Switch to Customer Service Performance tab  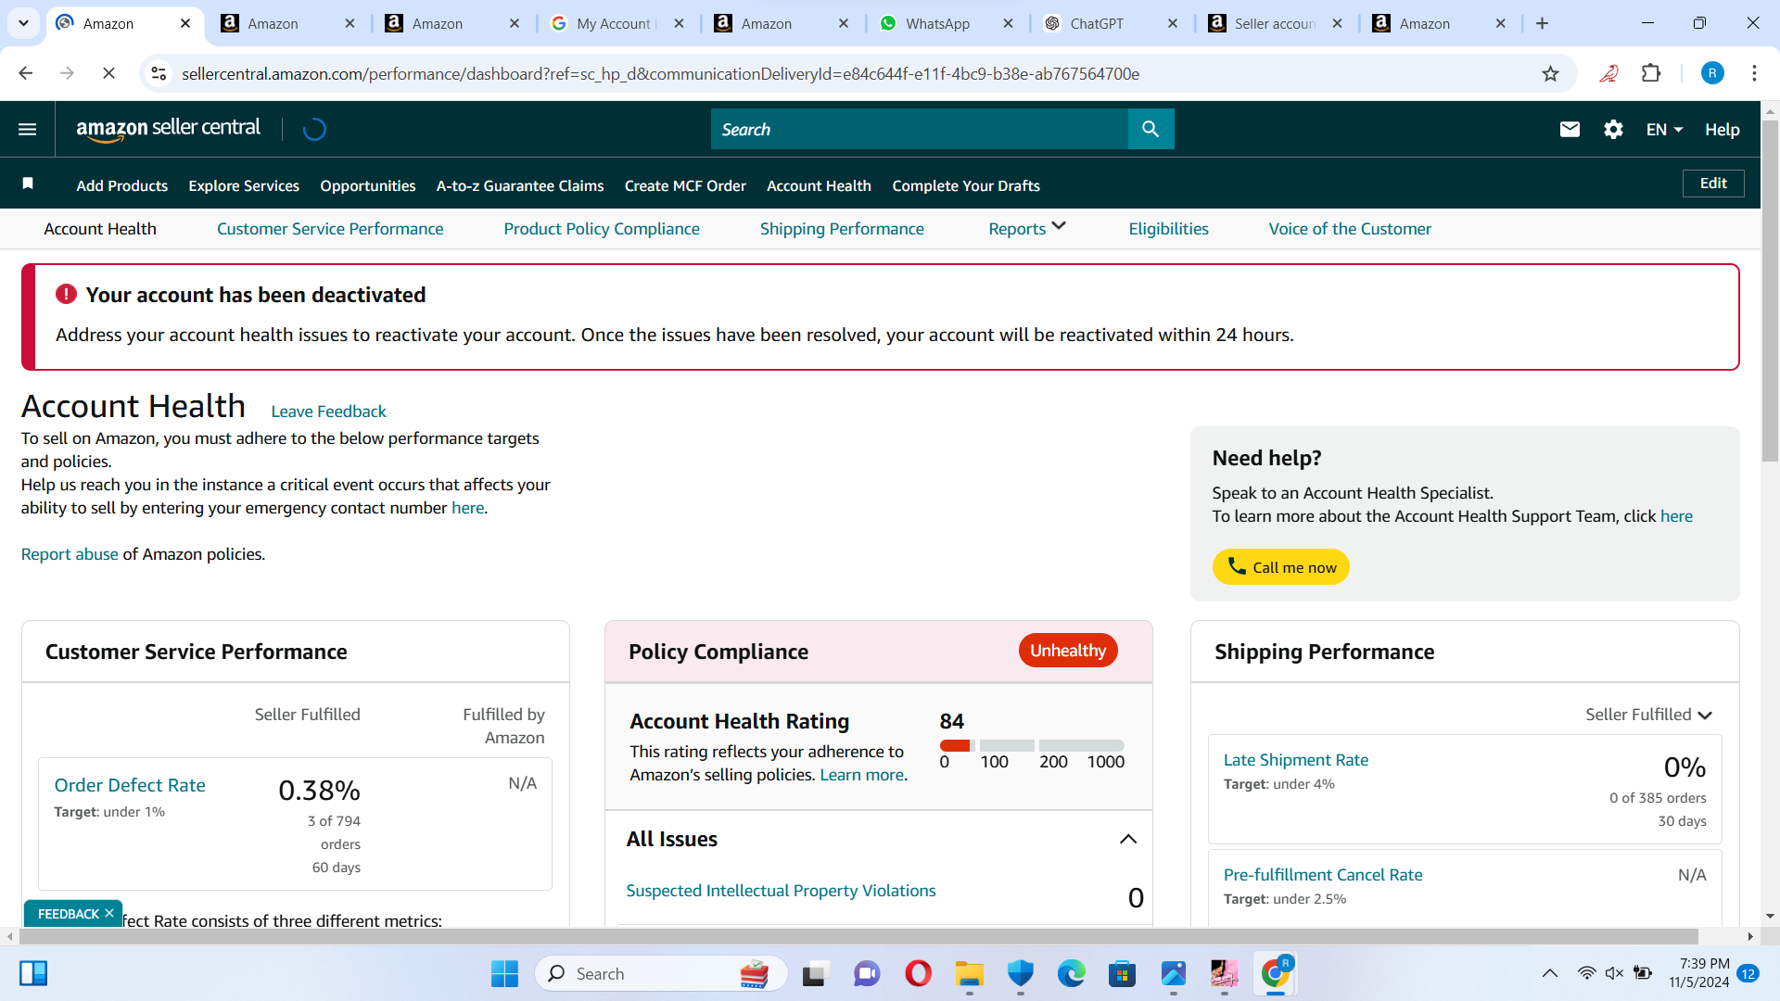click(330, 228)
